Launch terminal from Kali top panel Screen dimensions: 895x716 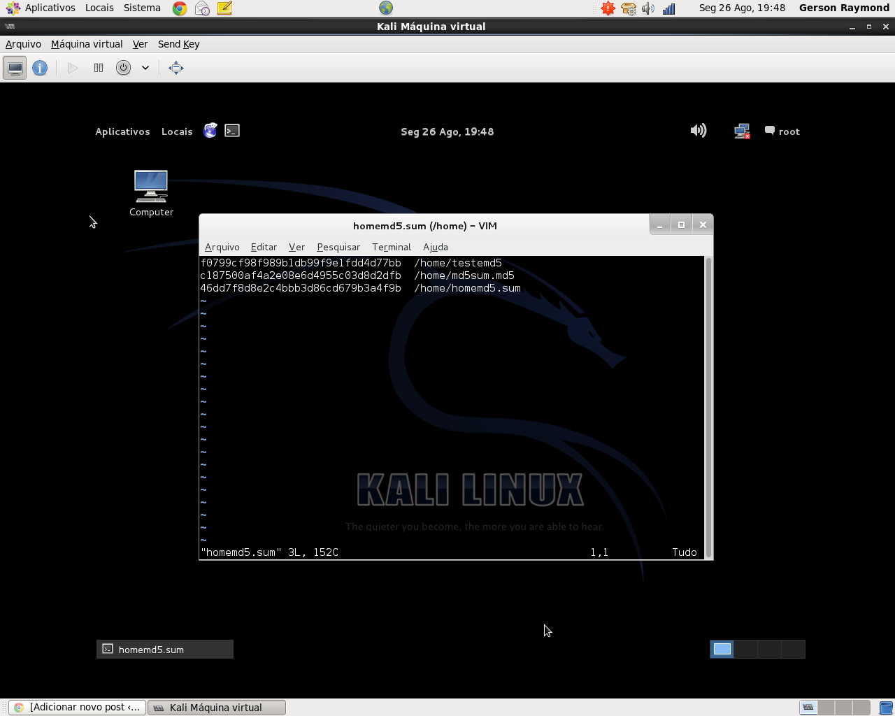232,131
